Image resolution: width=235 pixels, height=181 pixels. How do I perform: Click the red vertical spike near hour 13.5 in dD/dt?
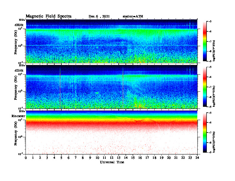click(123, 88)
